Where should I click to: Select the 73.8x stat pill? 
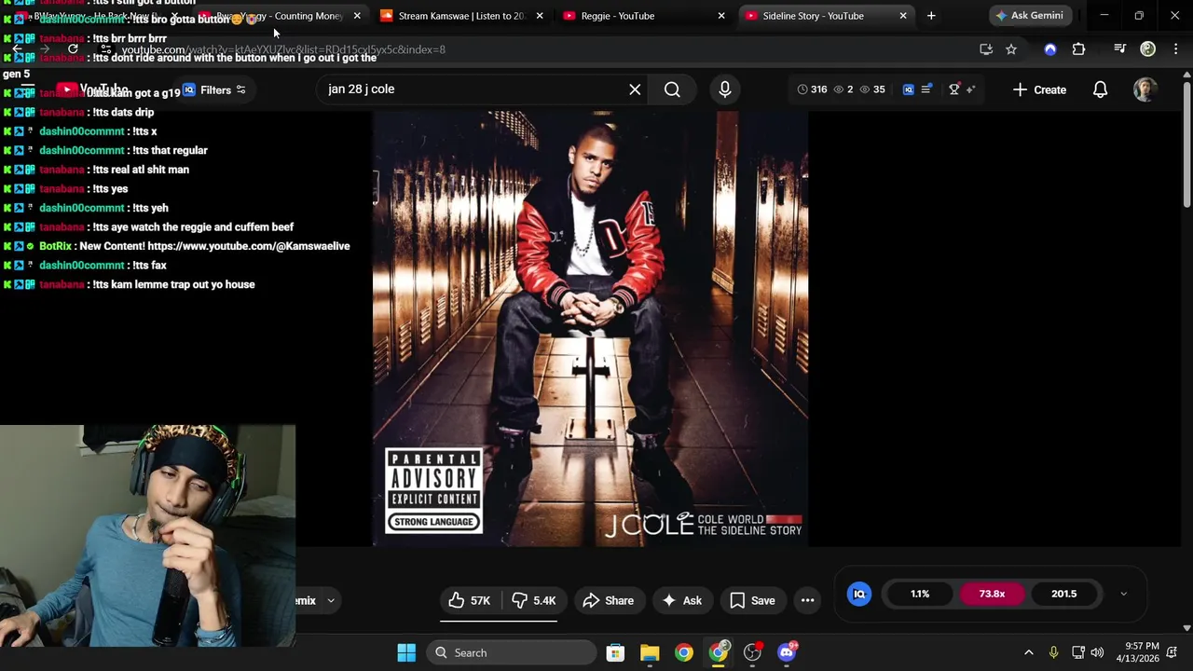click(992, 594)
